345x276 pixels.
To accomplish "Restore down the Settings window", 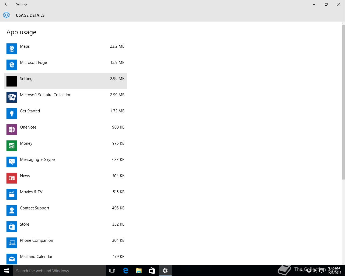I will click(x=326, y=4).
